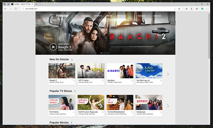Click the Add notes pen icon
Viewport: 213px width, 128px height.
click(x=192, y=9)
